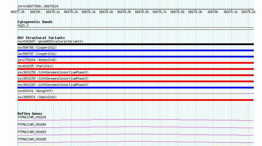Click the 86677.9k ruler position
The height and width of the screenshot is (146, 262).
pyautogui.click(x=18, y=12)
